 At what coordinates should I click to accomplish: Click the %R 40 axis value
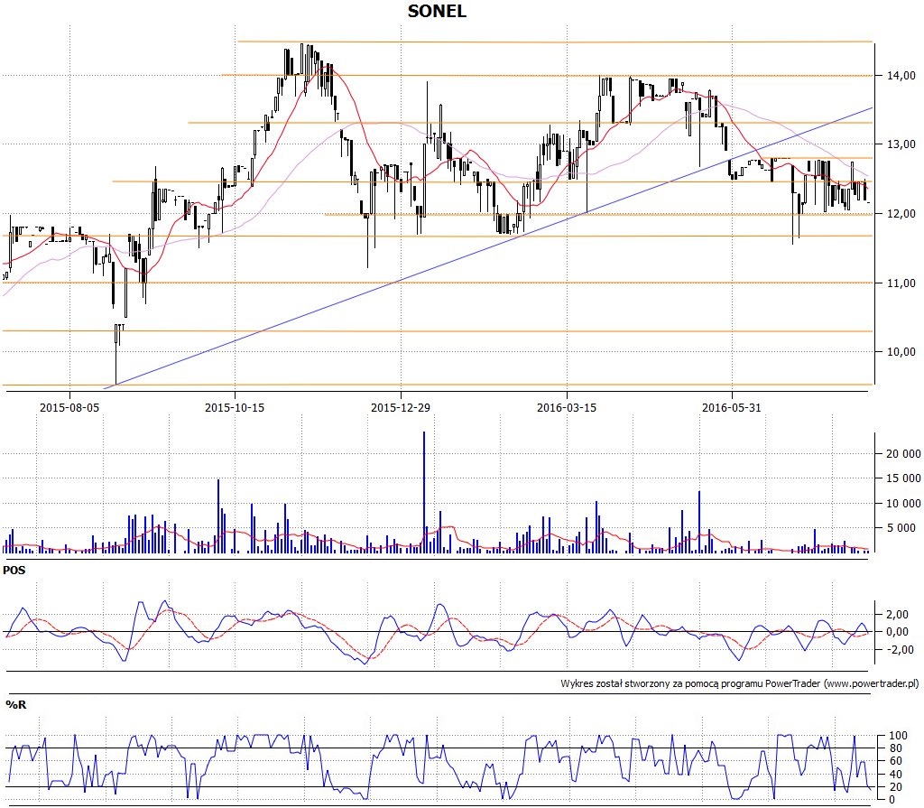pos(896,774)
